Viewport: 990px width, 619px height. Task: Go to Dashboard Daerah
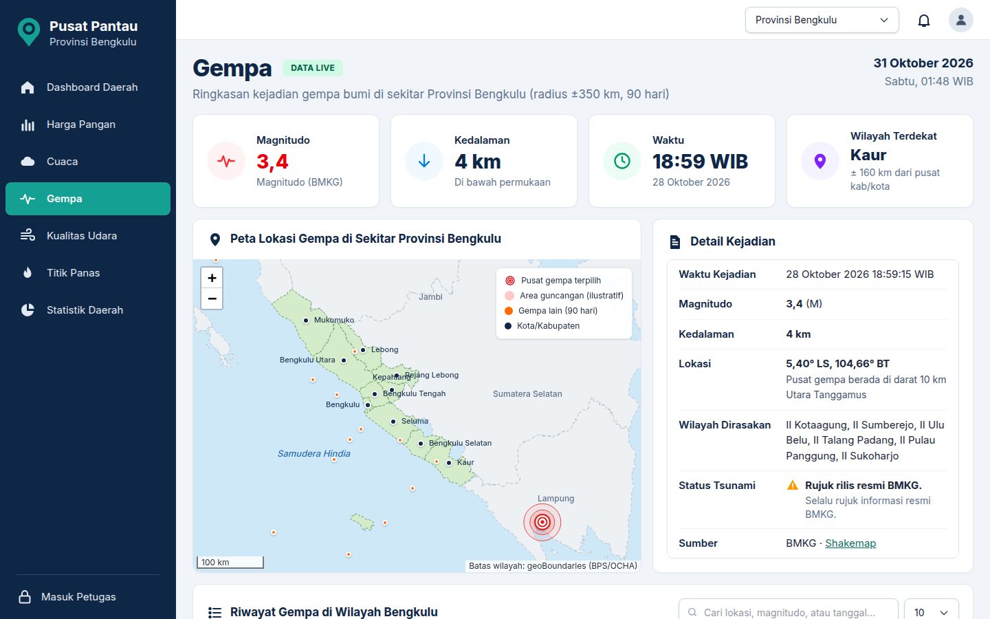[x=88, y=87]
